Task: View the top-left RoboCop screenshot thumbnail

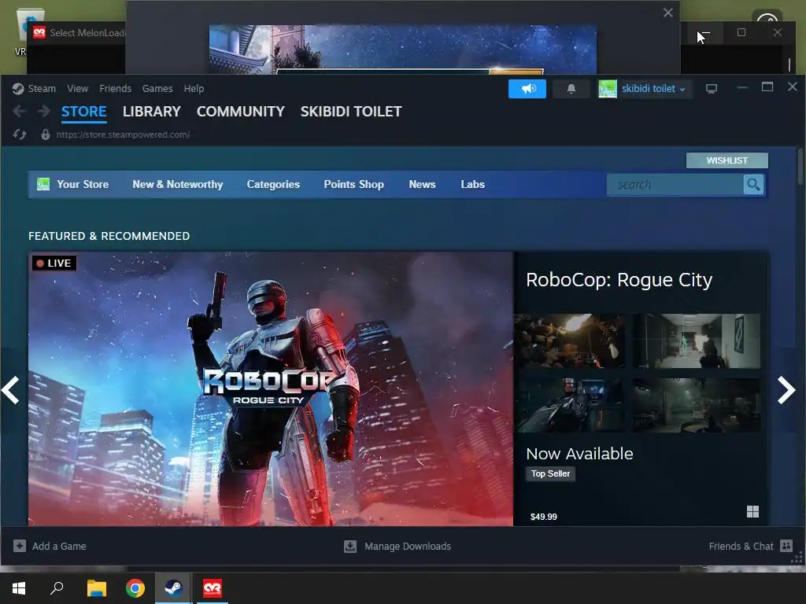Action: tap(570, 341)
